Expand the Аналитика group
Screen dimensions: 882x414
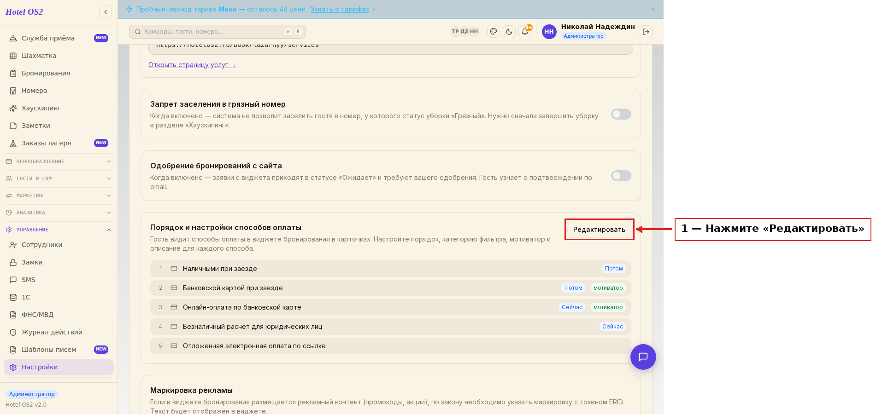(x=59, y=213)
